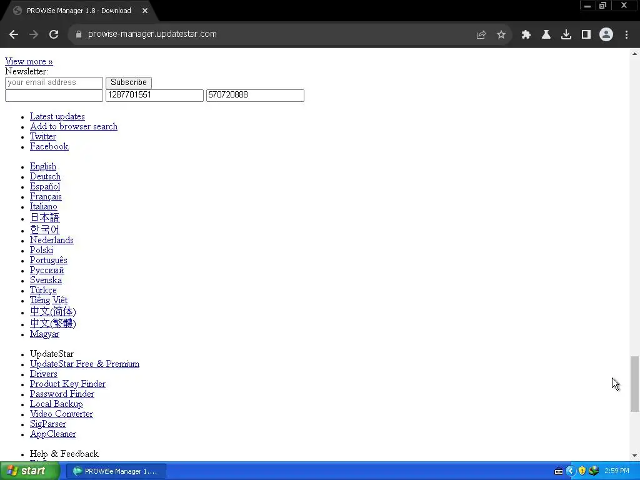Switch language to Русский
640x480 pixels.
click(x=47, y=270)
